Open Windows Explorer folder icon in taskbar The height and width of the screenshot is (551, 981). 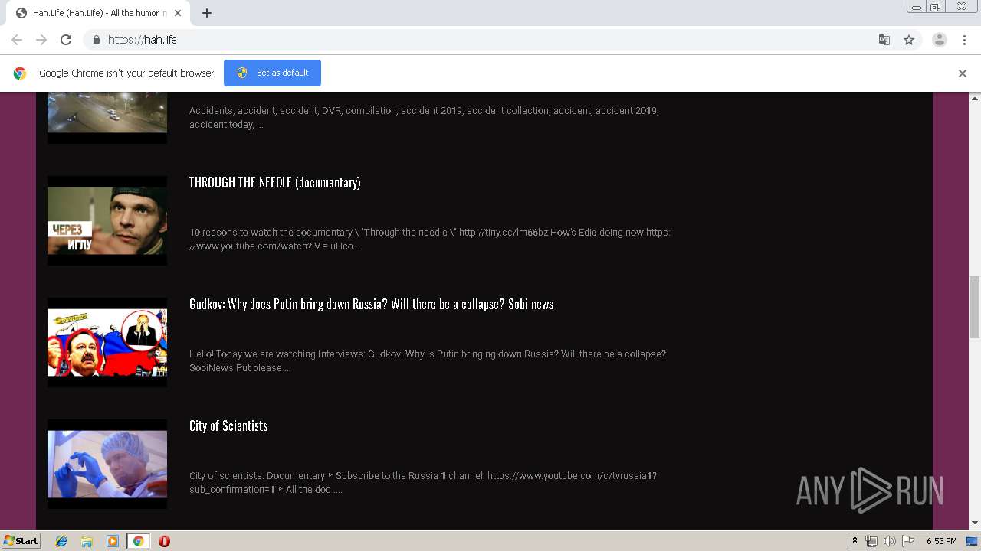[x=87, y=541]
